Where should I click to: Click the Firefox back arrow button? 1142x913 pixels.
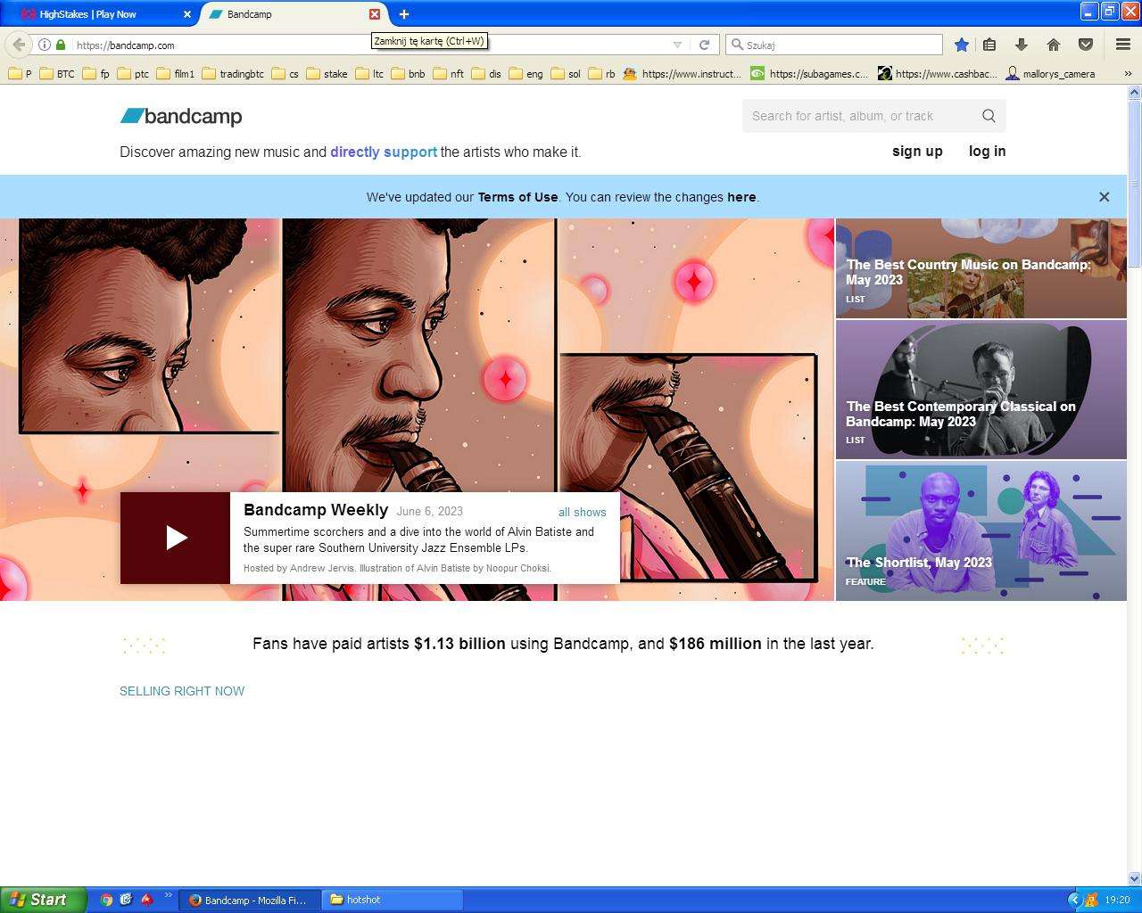(x=19, y=45)
